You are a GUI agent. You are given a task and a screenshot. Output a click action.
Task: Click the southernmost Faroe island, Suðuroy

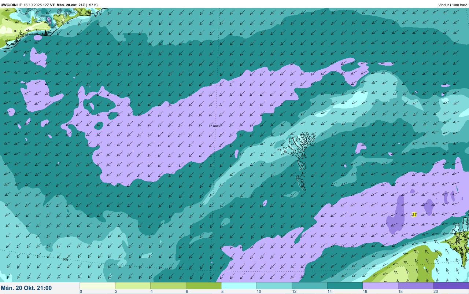[301, 183]
